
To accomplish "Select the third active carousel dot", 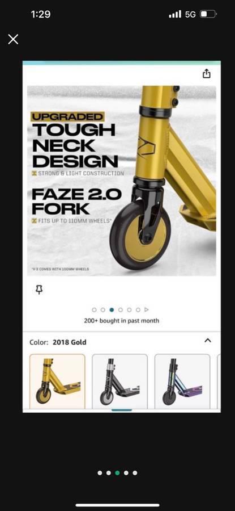I will (x=112, y=309).
